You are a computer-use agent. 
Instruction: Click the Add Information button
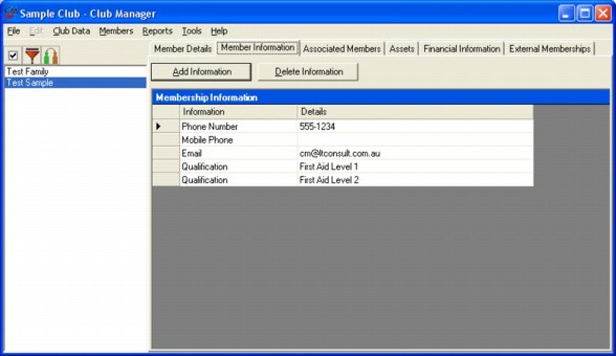[202, 71]
